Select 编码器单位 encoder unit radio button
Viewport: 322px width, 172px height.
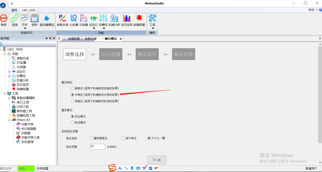91,138
